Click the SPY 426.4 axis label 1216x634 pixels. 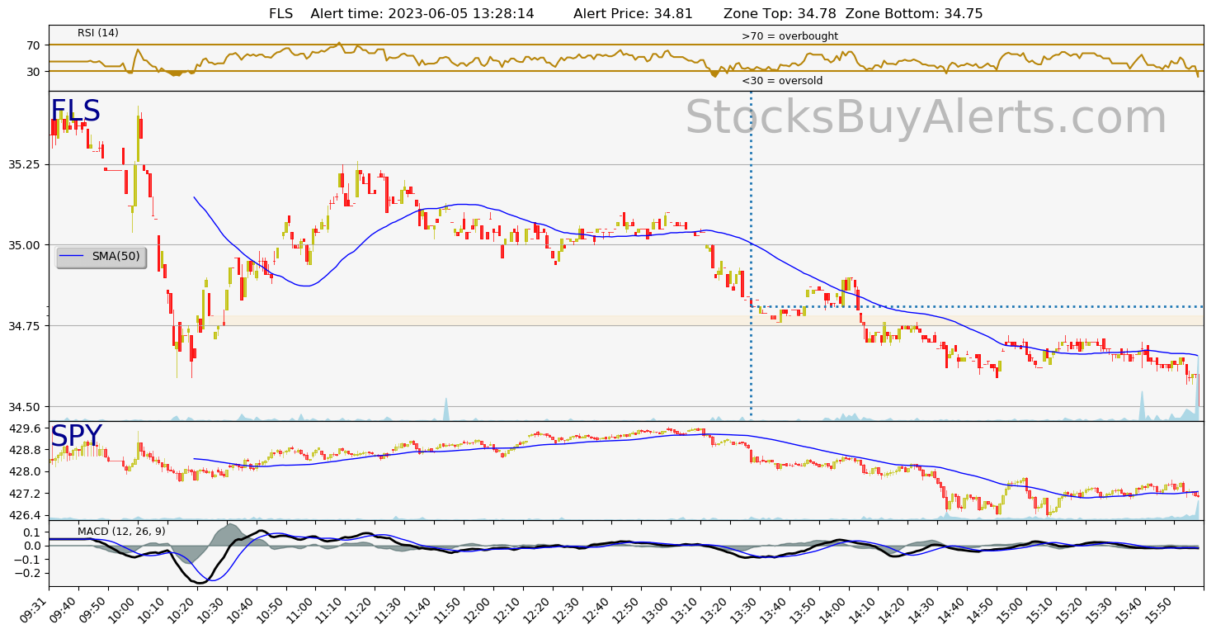click(x=25, y=515)
